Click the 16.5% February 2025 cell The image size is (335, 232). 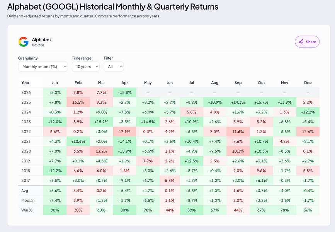78,102
